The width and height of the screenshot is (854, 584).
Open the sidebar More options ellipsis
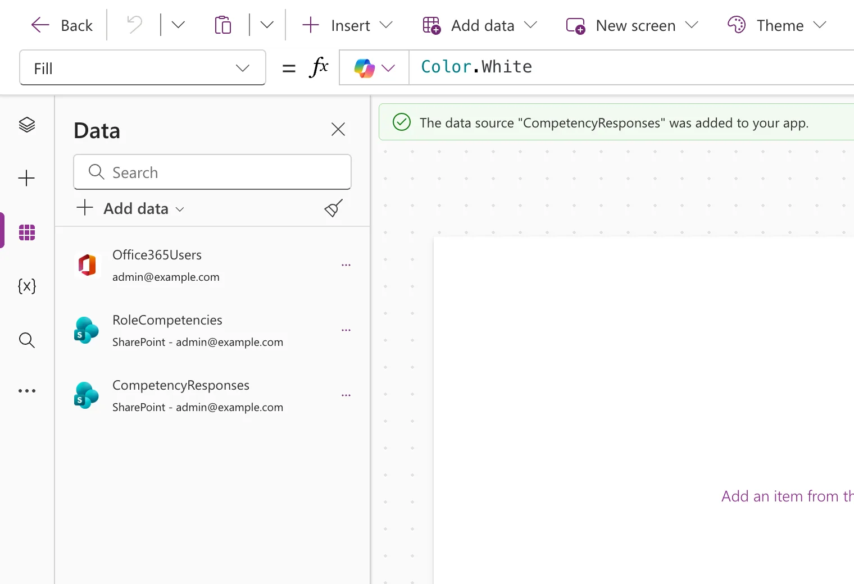27,391
